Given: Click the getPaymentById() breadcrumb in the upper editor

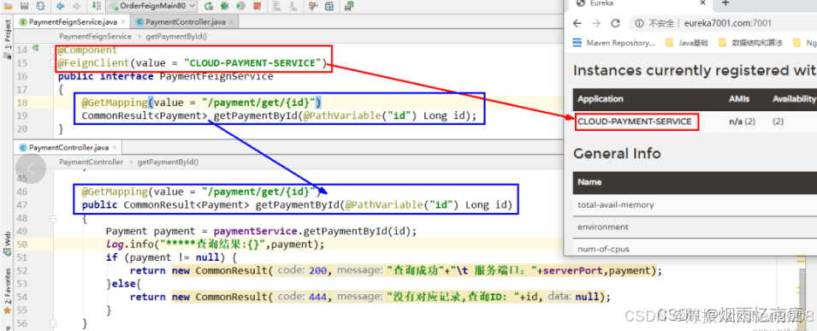Looking at the screenshot, I should 176,37.
